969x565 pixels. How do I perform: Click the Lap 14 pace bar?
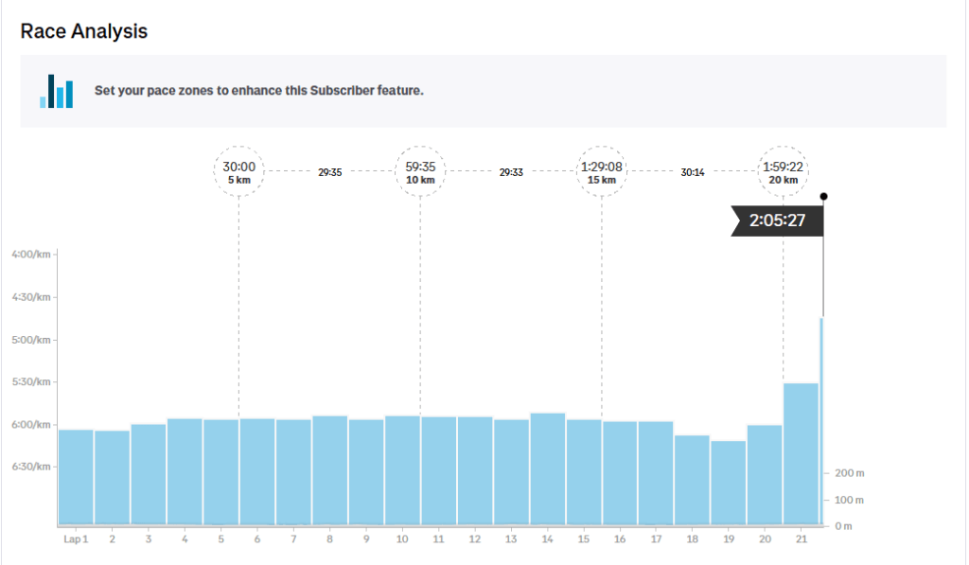pyautogui.click(x=548, y=468)
